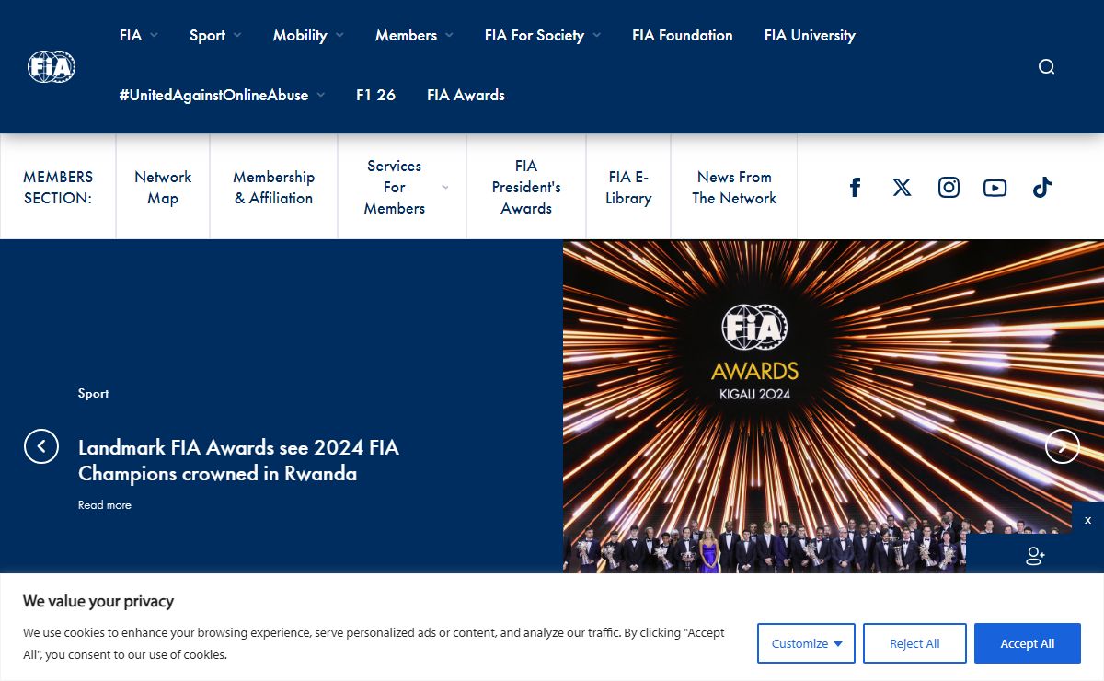Click the FIA Awards Kigali 2024 image

[834, 406]
